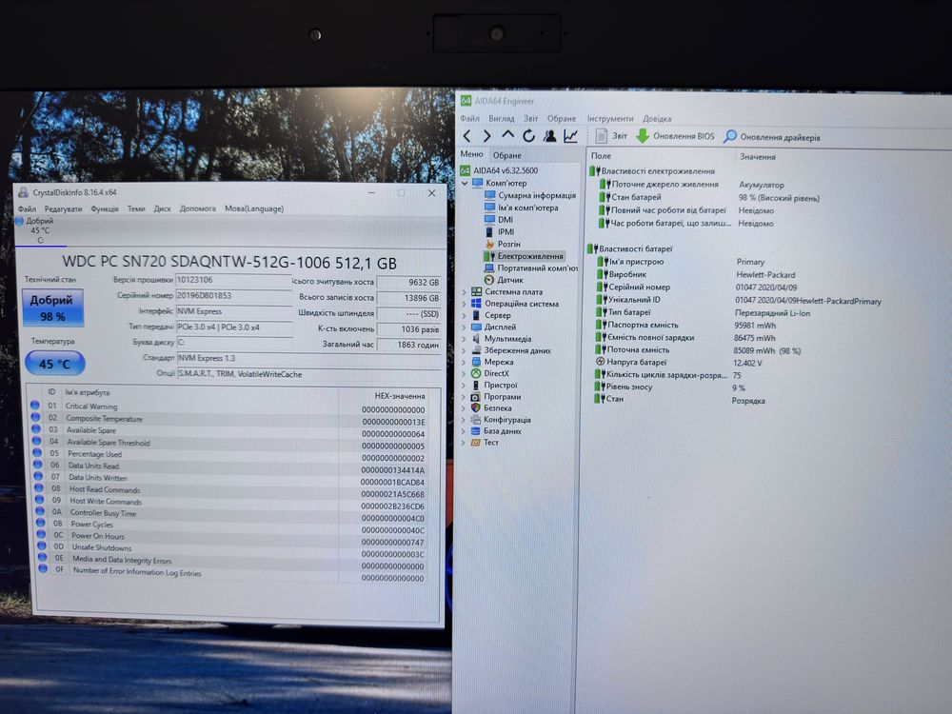Click the Тест icon in tree
Screen dimensions: 952x714
476,443
